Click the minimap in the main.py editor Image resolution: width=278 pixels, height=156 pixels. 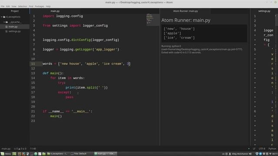152,19
